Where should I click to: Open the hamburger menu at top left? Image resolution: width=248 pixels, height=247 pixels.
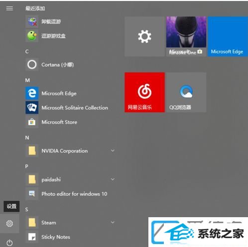[x=9, y=8]
